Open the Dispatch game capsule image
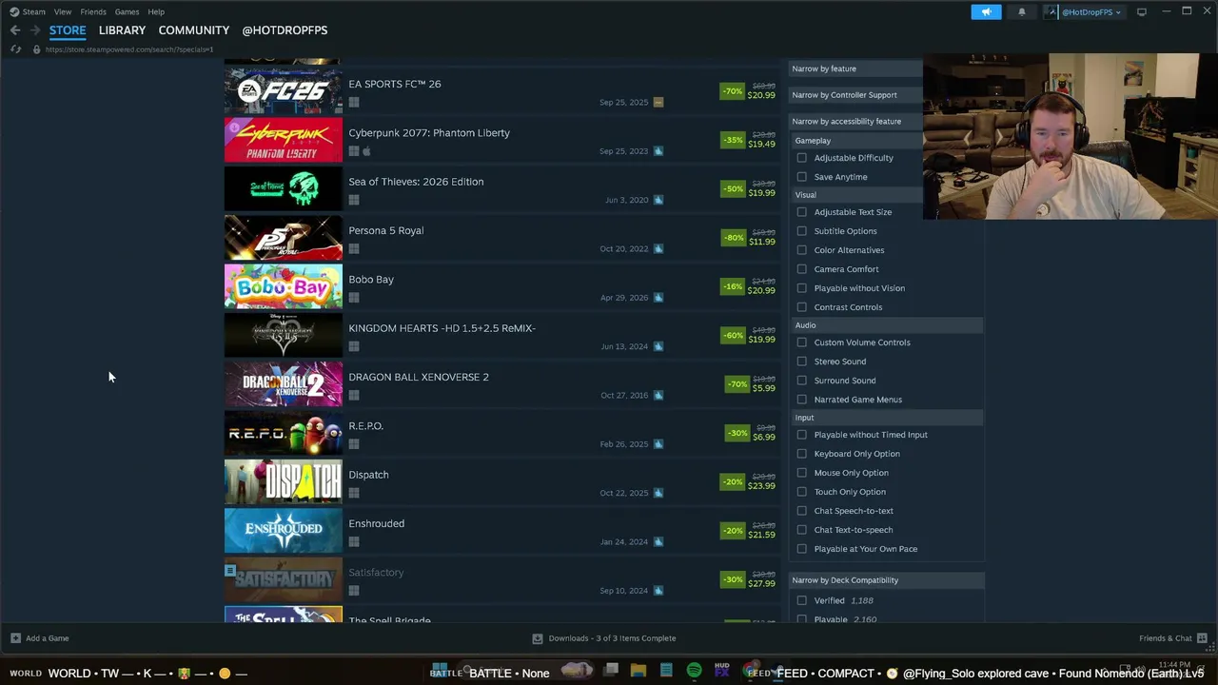The height and width of the screenshot is (685, 1218). tap(284, 482)
